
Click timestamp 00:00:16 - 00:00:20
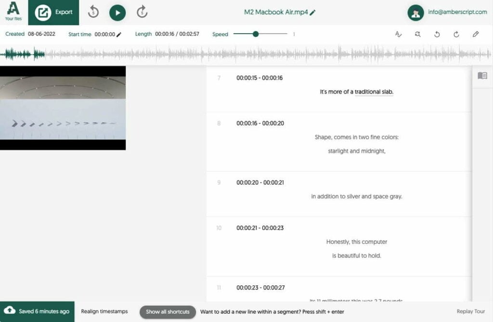(260, 123)
